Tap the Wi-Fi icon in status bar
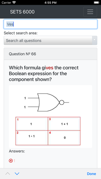101x179 pixels. [x=14, y=3]
